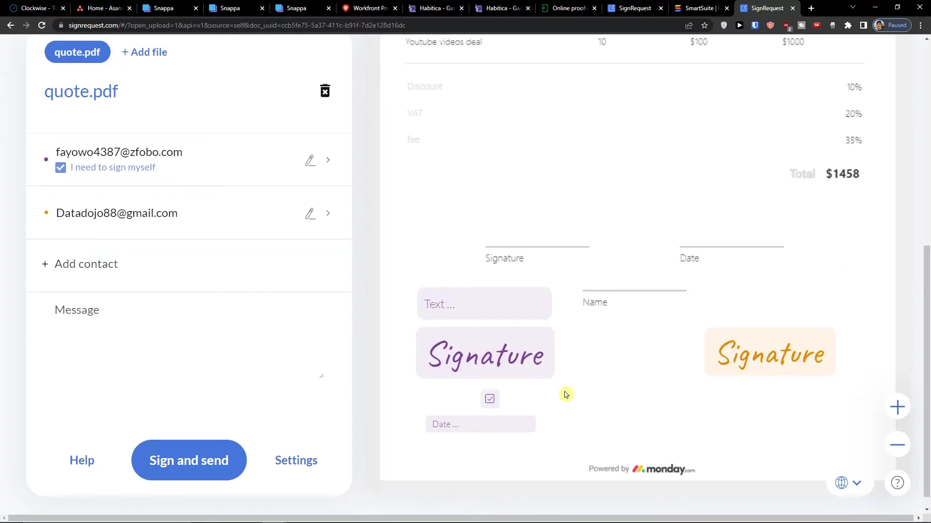Click the Sign and send button
The height and width of the screenshot is (523, 931).
(189, 460)
